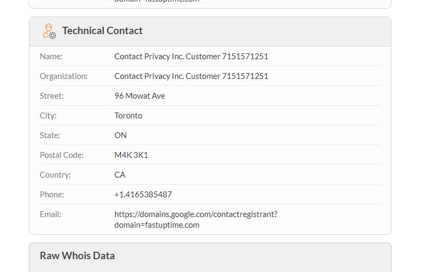Screen dimensions: 448x272
Task: Click the Email field label
Action: [50, 214]
